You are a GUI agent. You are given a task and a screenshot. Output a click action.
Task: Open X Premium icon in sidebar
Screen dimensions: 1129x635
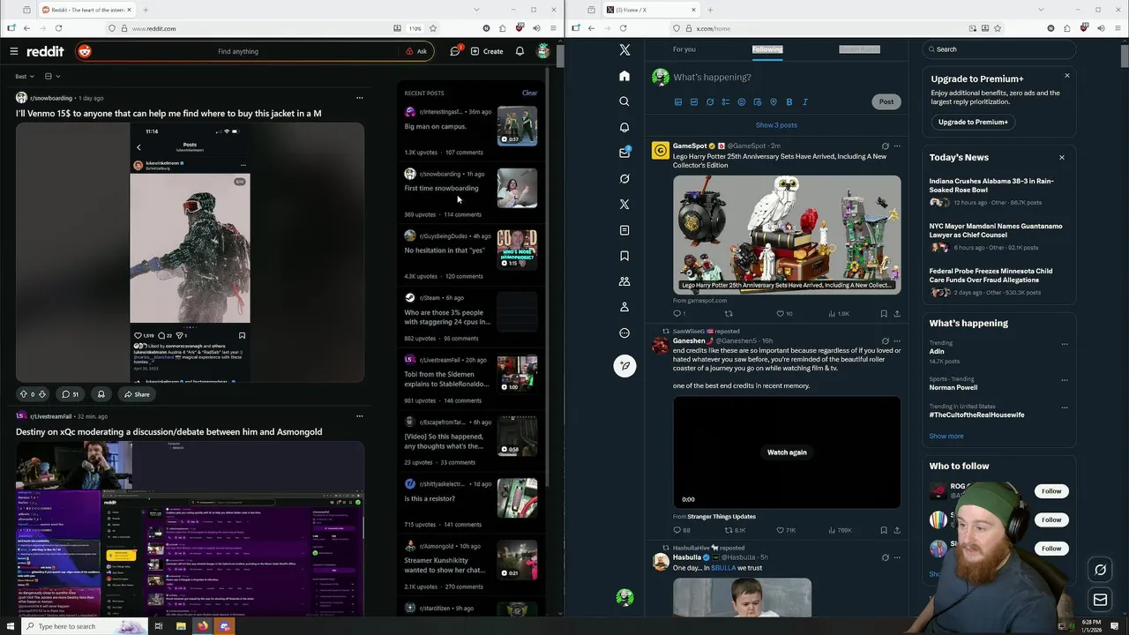(624, 204)
